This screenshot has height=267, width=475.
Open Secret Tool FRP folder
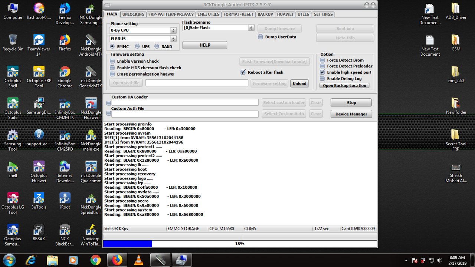point(456,140)
